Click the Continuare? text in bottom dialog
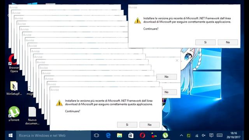 73,111
